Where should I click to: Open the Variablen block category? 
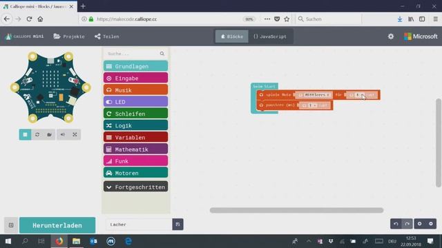pyautogui.click(x=135, y=137)
